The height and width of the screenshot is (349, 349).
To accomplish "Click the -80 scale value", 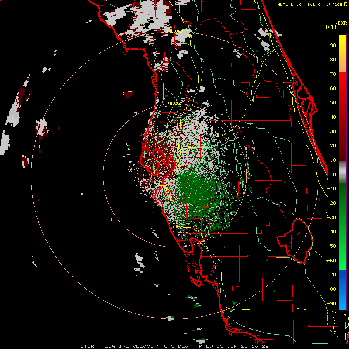I will [x=332, y=289].
